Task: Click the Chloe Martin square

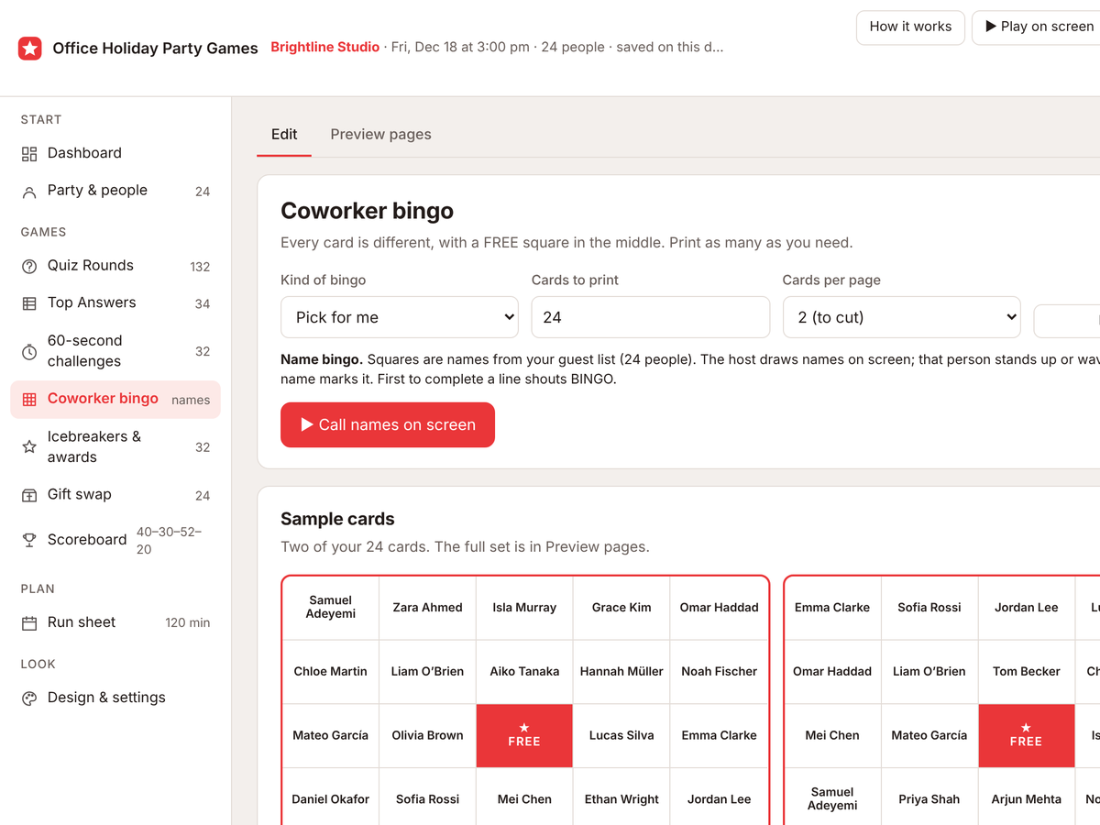Action: [330, 672]
